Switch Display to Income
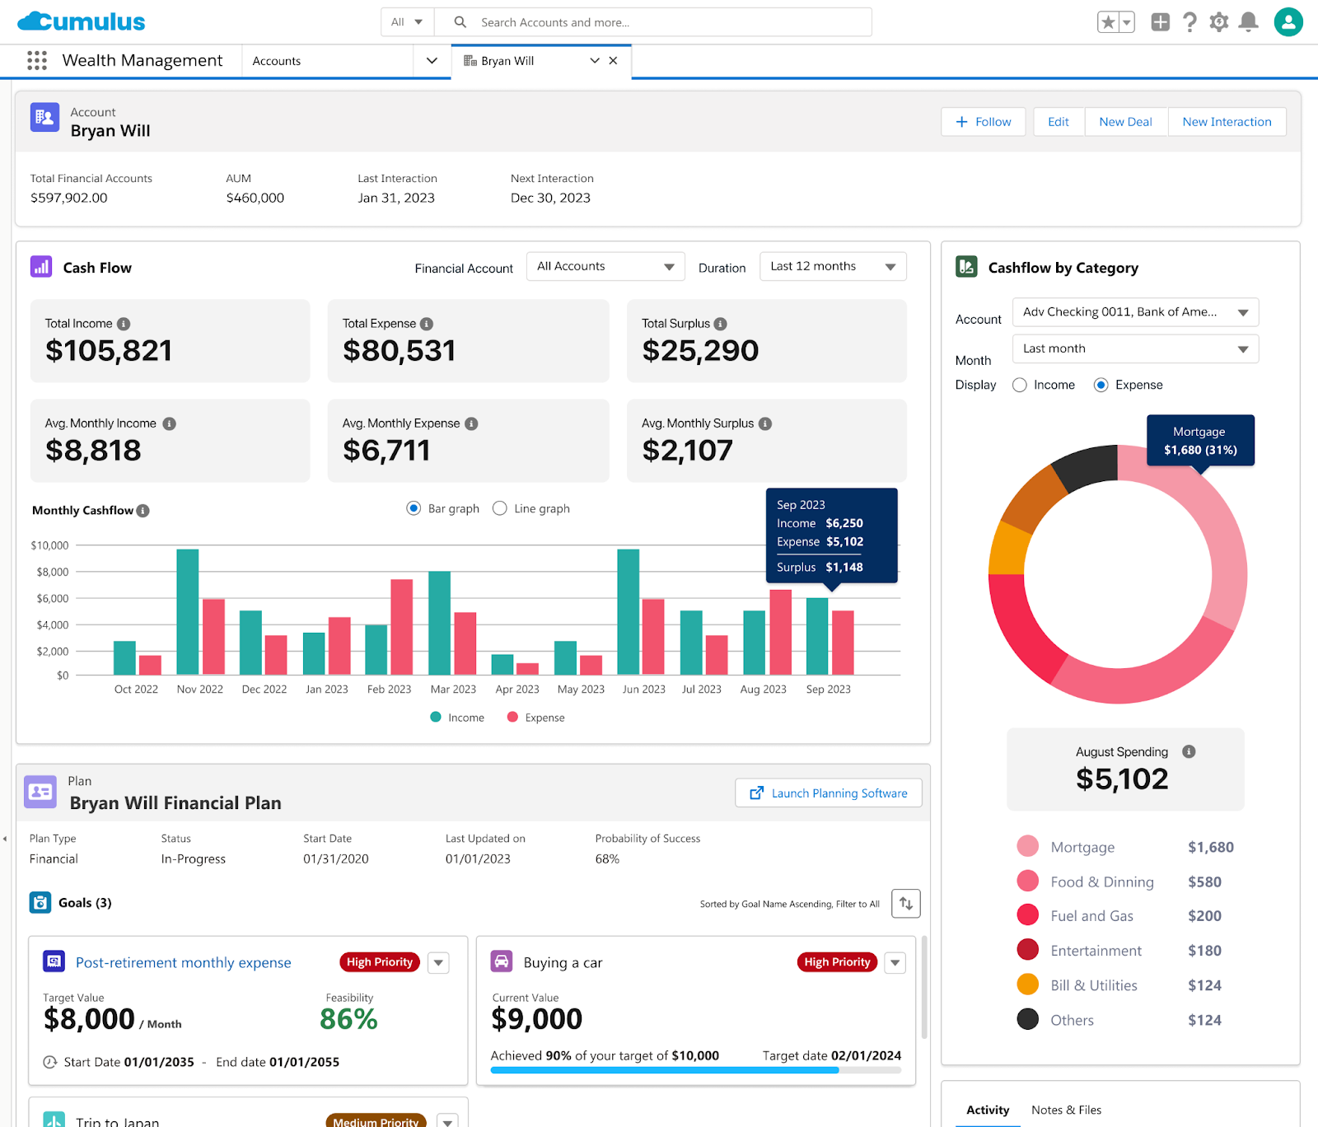1318x1127 pixels. click(x=1019, y=385)
